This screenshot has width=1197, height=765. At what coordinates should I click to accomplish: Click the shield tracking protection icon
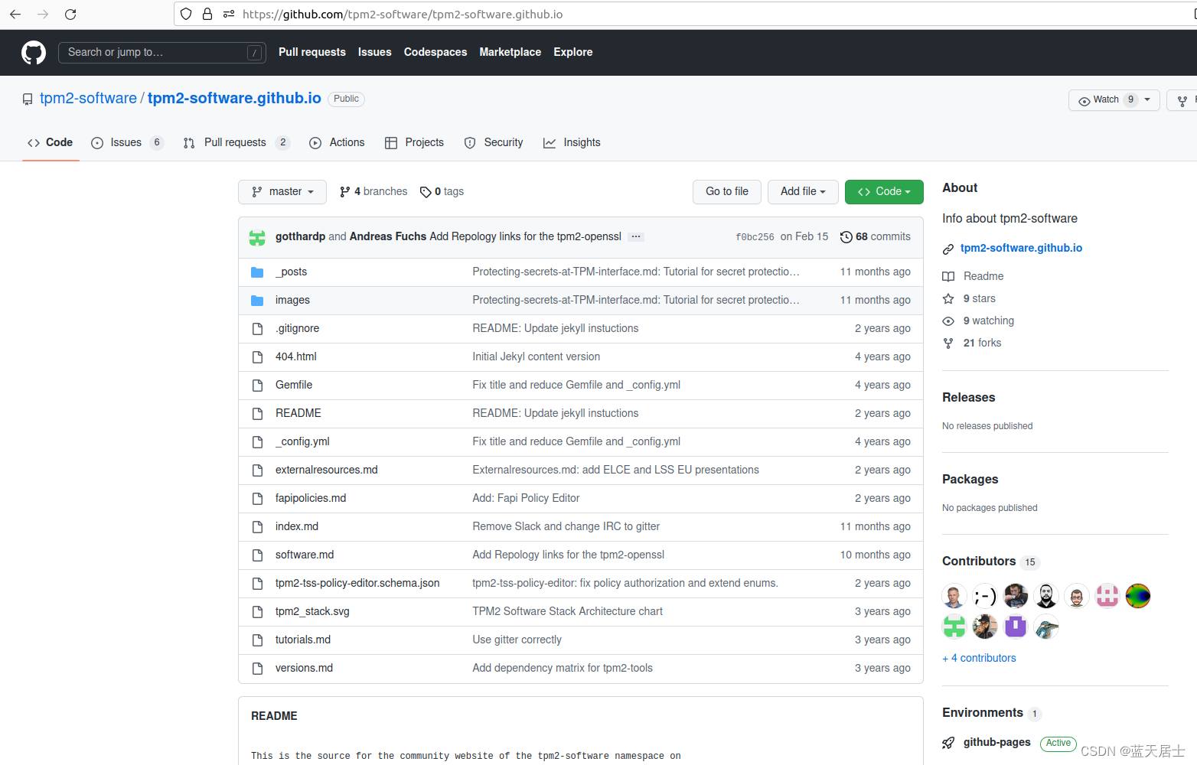[186, 15]
